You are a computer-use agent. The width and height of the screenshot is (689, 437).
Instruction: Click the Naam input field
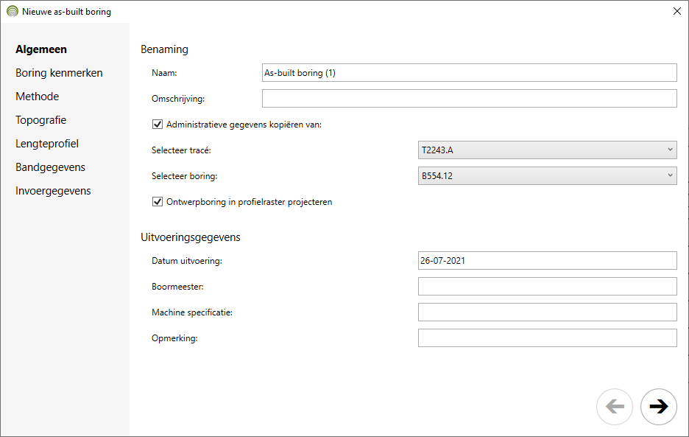click(x=470, y=73)
